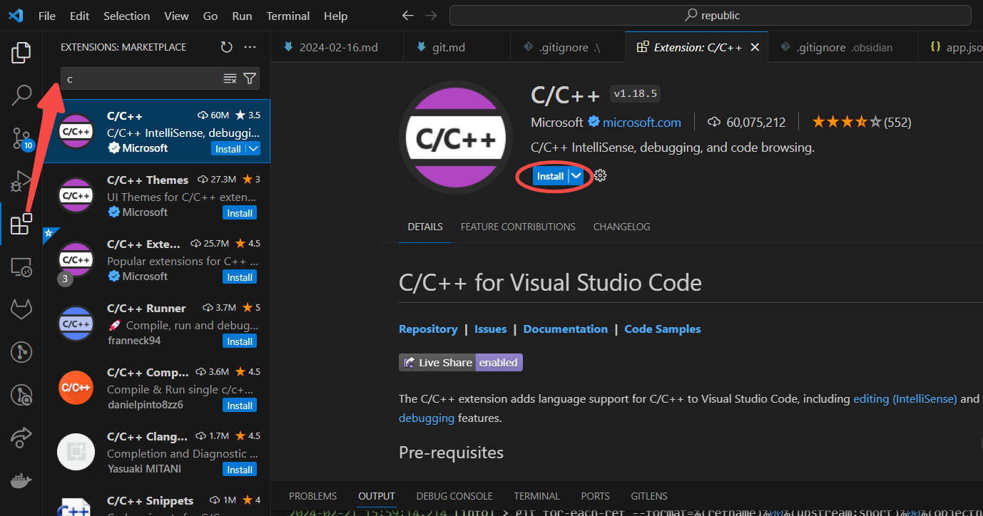
Task: Show the CHANGELOG tab
Action: coord(621,227)
